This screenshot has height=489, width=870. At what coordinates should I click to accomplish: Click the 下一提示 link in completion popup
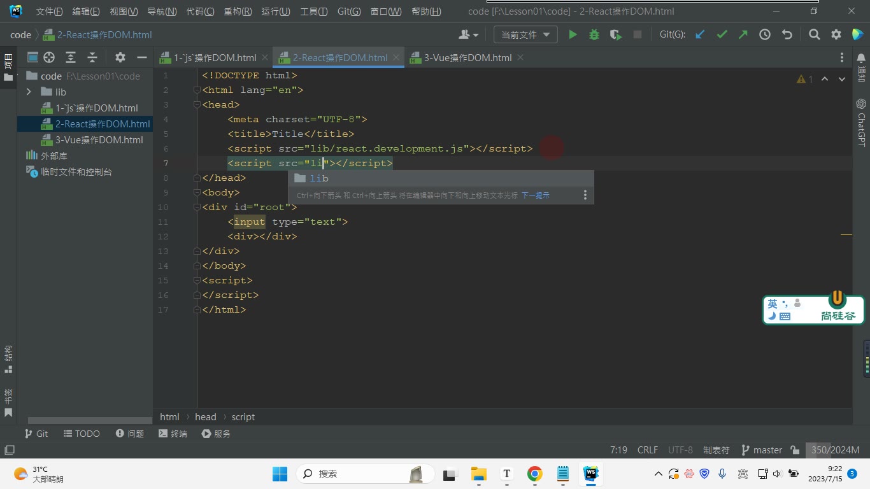point(536,195)
